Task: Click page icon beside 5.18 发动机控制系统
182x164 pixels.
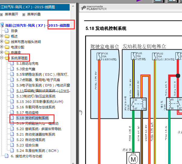Action: coord(12,118)
